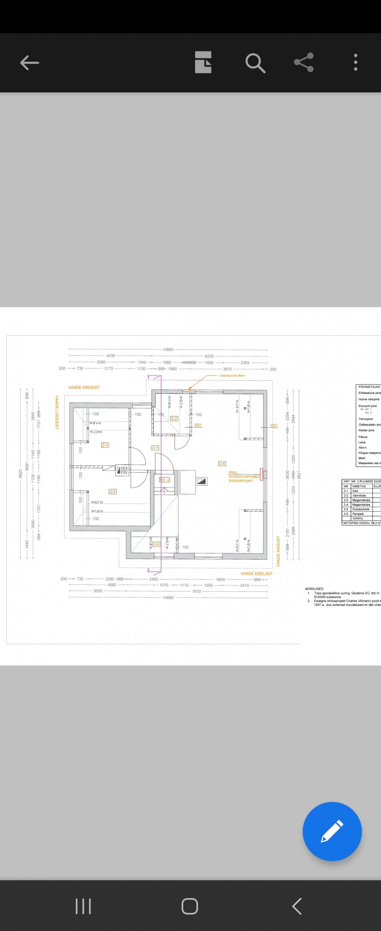Tap the blue pencil edit button
The image size is (381, 931).
332,831
